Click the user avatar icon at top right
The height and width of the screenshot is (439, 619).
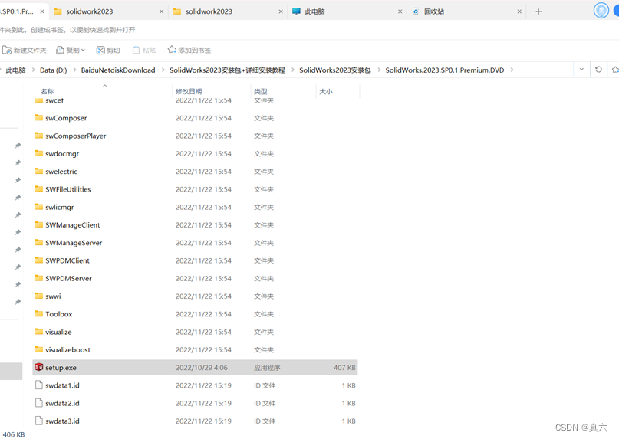pyautogui.click(x=601, y=11)
